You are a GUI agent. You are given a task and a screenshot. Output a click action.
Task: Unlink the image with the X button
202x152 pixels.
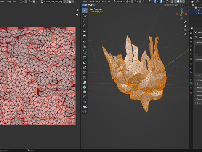click(x=73, y=2)
